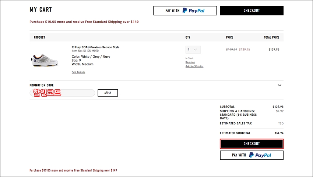Click the In Stock status text
Image resolution: width=313 pixels, height=177 pixels.
click(189, 58)
